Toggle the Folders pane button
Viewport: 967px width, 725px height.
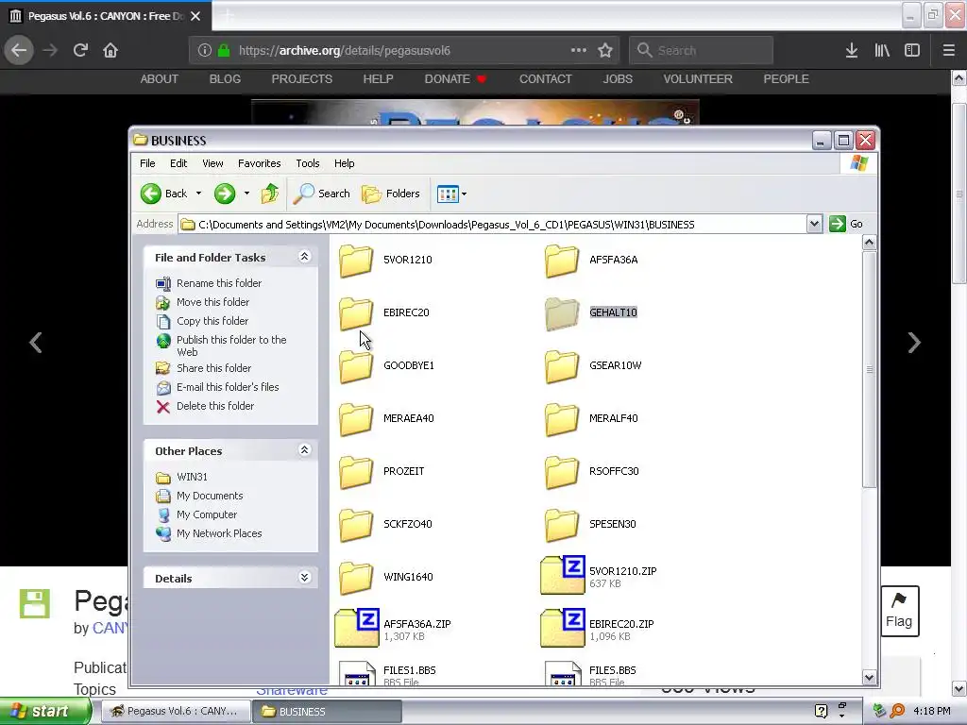[x=390, y=194]
